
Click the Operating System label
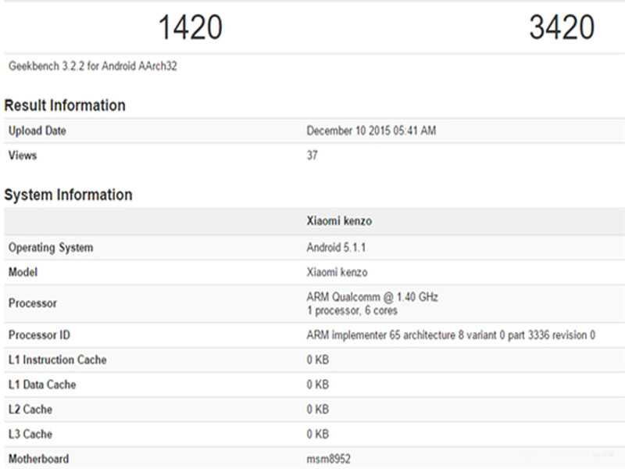click(x=51, y=248)
